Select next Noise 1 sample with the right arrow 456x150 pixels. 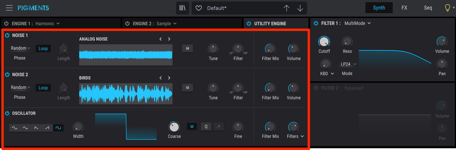[169, 39]
